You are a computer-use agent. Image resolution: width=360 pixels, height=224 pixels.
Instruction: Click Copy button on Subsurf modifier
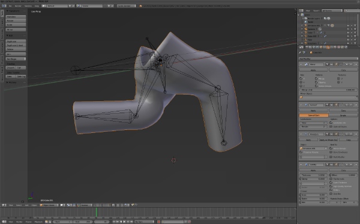(x=343, y=111)
